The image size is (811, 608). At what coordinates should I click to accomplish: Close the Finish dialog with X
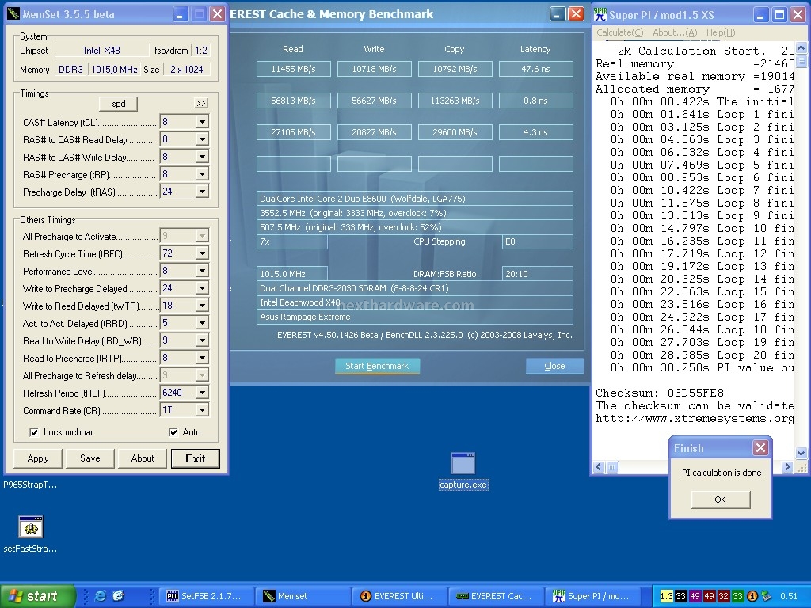(760, 447)
